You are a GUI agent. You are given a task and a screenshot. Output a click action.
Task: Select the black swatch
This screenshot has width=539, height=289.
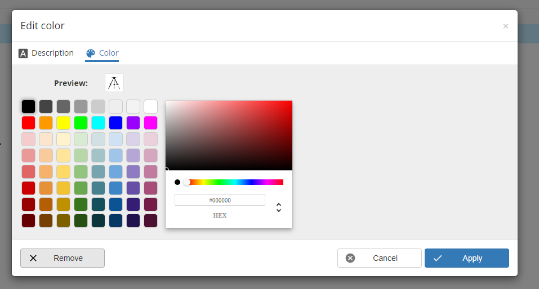[29, 106]
